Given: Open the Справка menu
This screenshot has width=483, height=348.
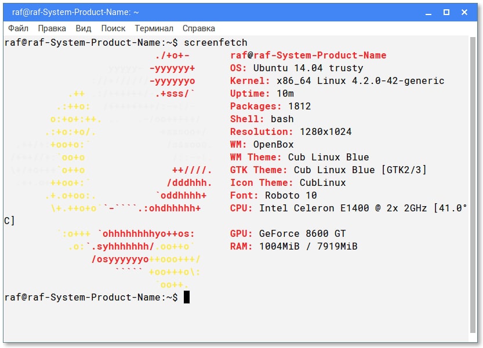Looking at the screenshot, I should click(x=198, y=28).
